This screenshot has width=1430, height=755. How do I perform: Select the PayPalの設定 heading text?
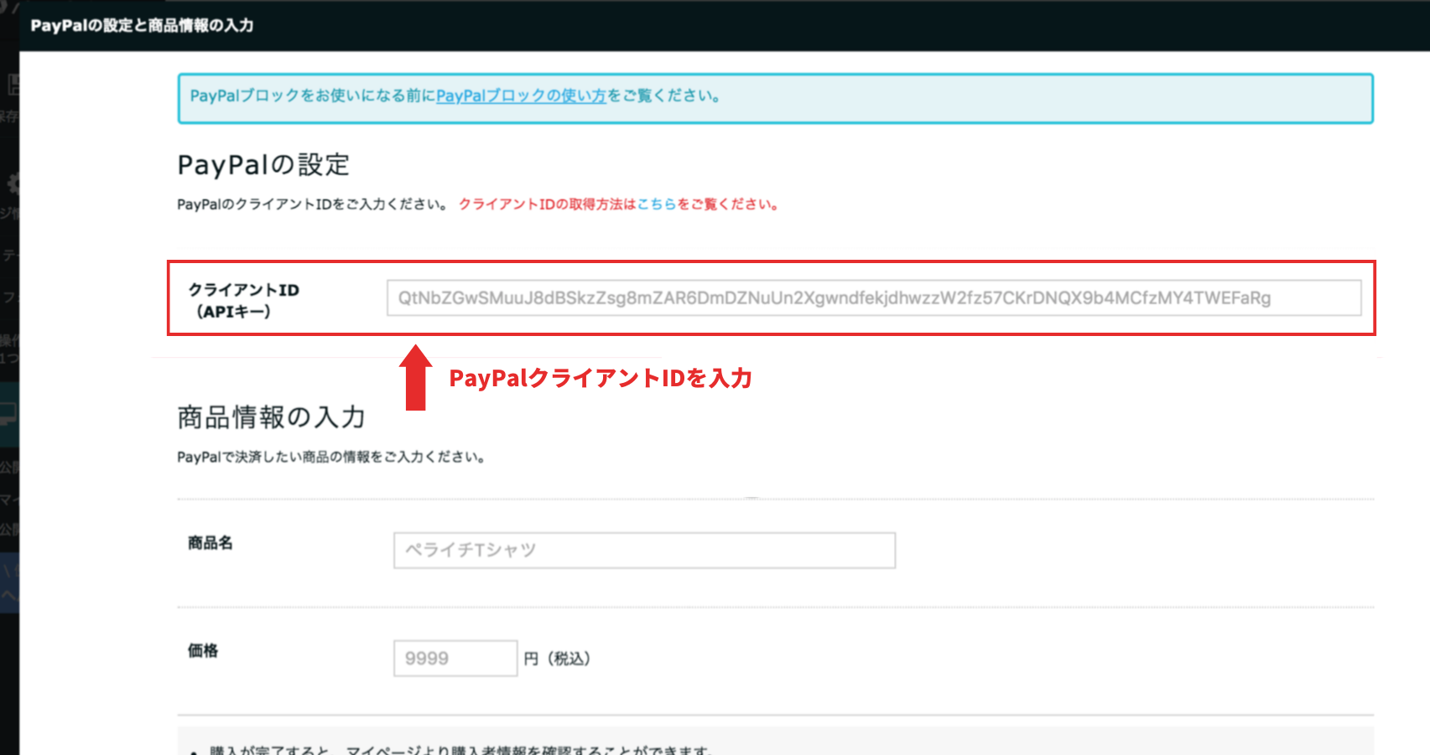pos(263,165)
